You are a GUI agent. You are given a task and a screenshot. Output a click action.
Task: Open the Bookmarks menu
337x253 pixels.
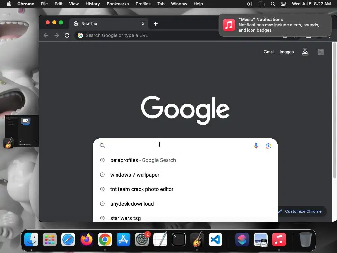coord(117,4)
